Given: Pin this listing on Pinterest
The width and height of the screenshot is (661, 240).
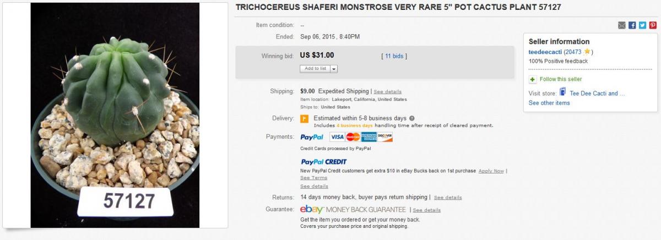Looking at the screenshot, I should (653, 25).
